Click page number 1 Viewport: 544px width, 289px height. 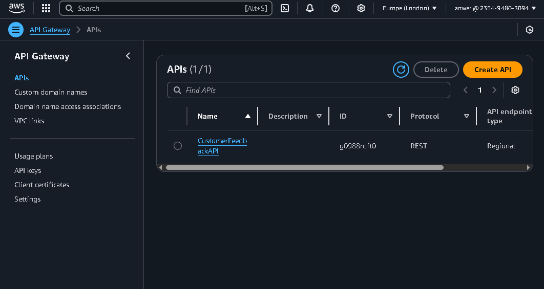[480, 90]
